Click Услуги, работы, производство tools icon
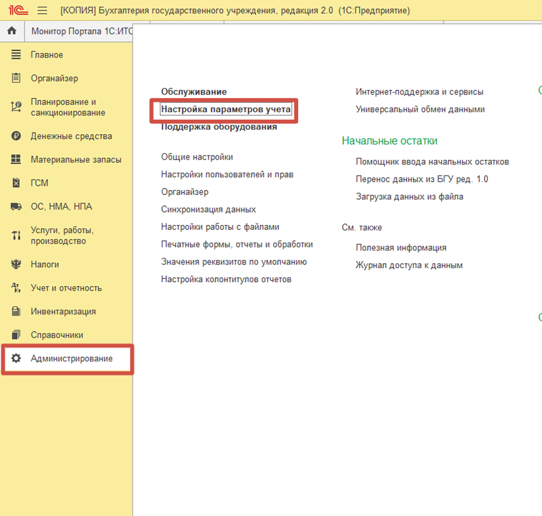542x516 pixels. pos(16,235)
